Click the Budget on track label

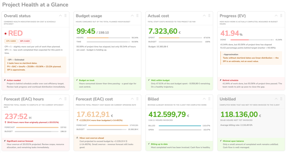pyautogui.click(x=87, y=80)
